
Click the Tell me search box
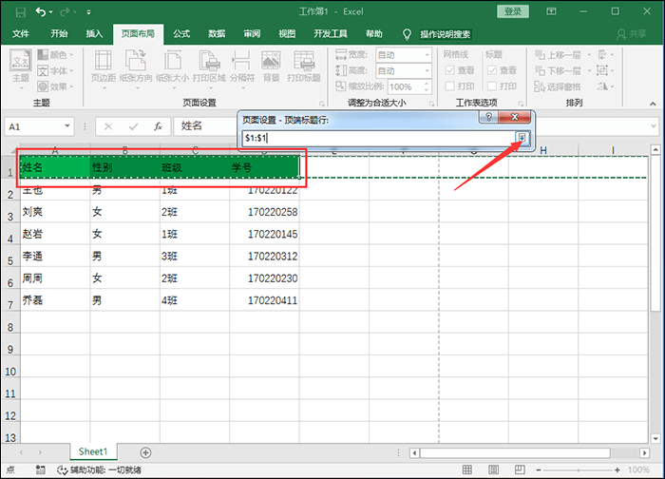[x=445, y=34]
